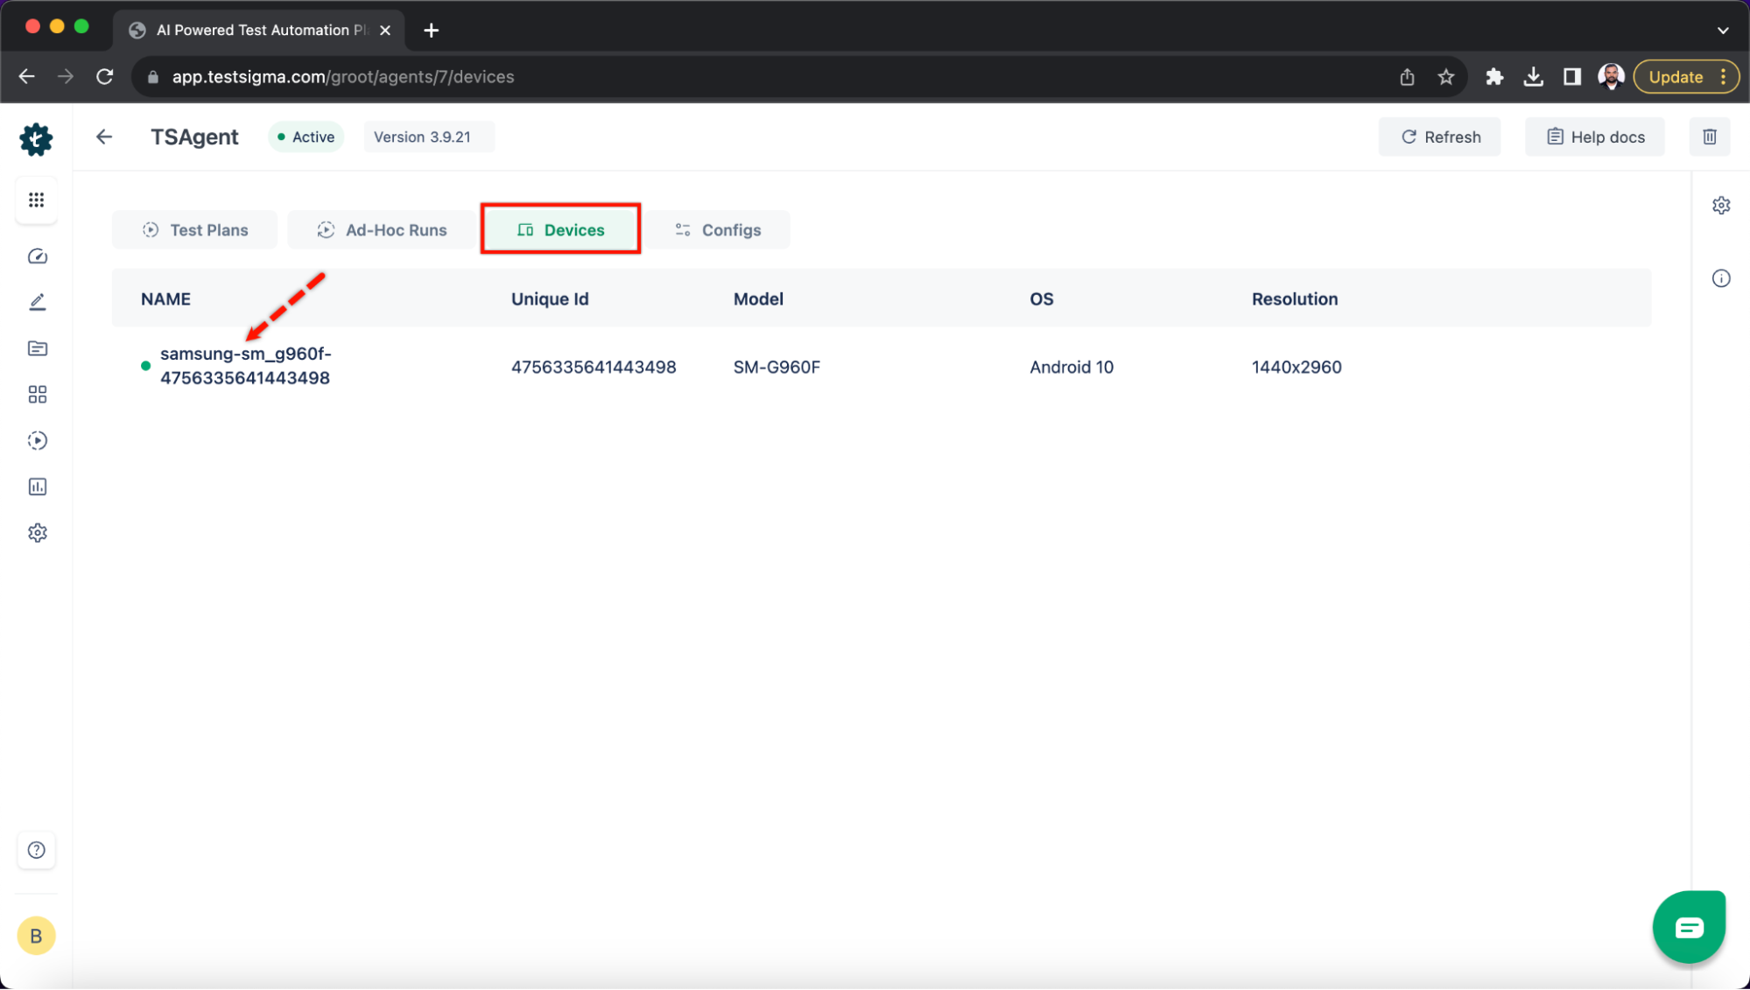Click the info icon on right panel

(x=1721, y=278)
